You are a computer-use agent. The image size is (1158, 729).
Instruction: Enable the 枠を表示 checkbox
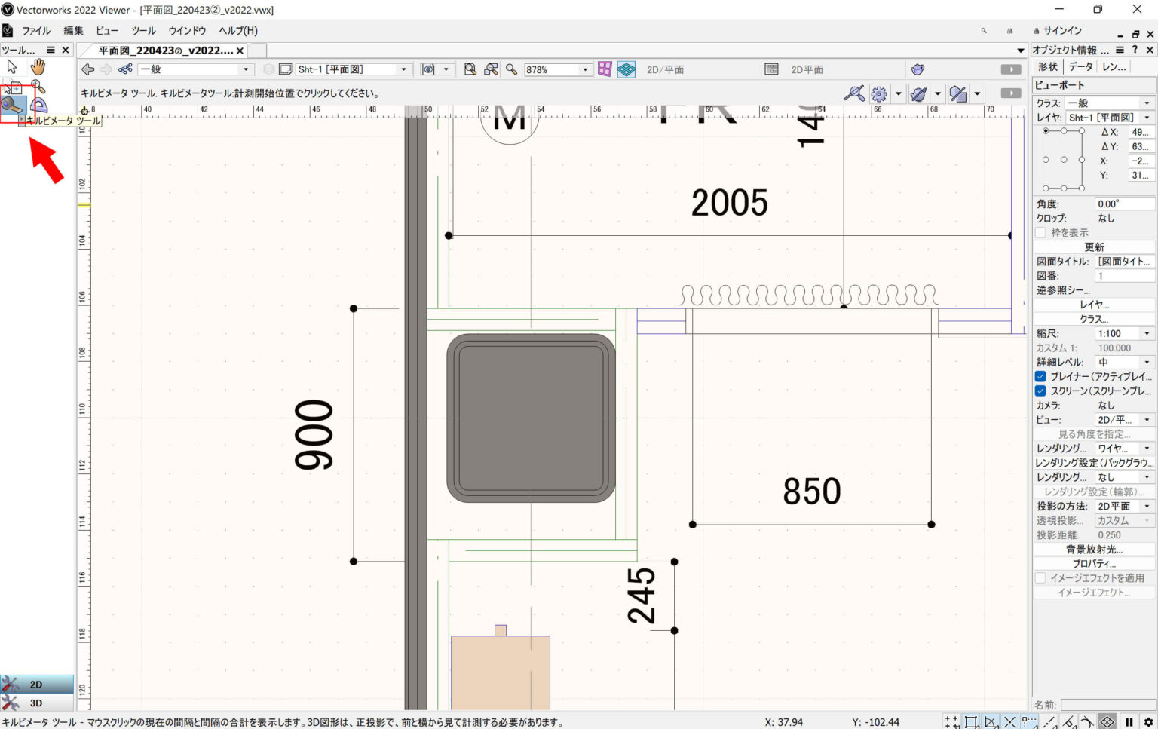[x=1040, y=232]
